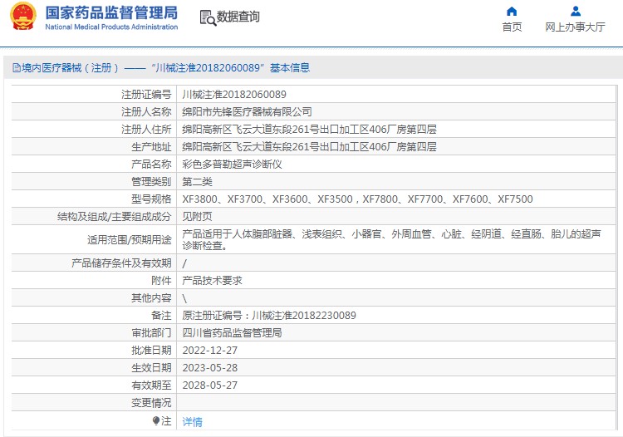Click the 型号规格 label

[151, 199]
